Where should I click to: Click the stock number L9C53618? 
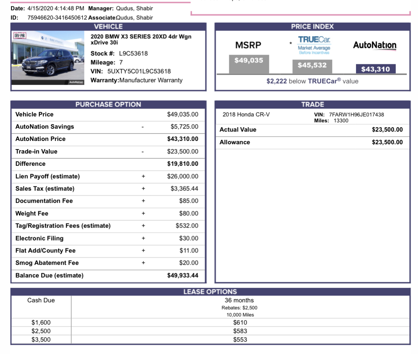coord(133,53)
